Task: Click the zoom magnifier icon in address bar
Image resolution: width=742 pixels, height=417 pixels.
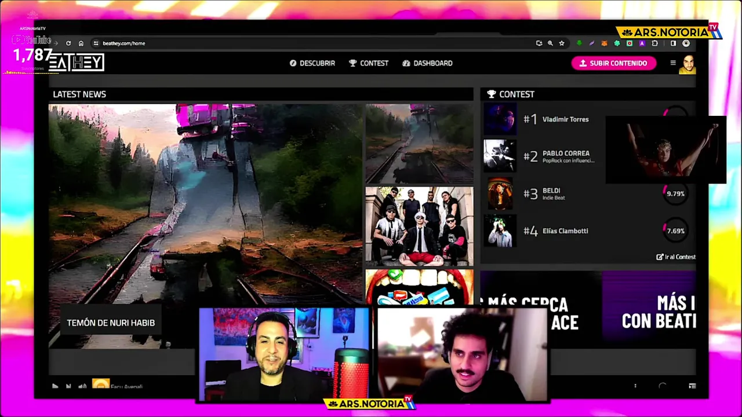Action: (x=550, y=43)
